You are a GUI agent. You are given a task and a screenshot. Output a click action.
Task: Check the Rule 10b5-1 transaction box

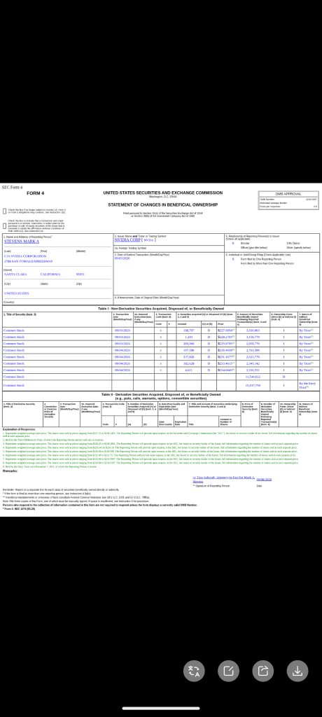[x=5, y=226]
